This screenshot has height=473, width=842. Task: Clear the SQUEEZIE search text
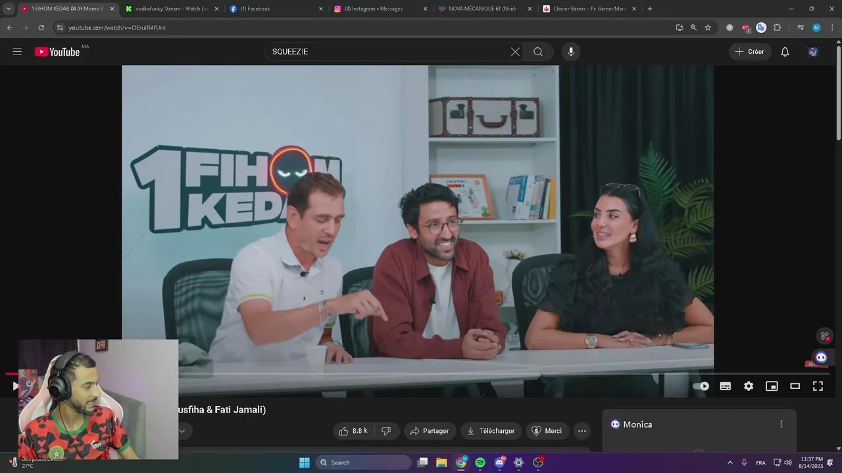point(515,52)
